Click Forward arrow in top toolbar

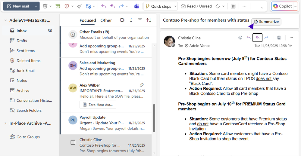tap(121, 6)
